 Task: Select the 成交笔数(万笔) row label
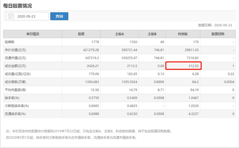tap(15, 82)
